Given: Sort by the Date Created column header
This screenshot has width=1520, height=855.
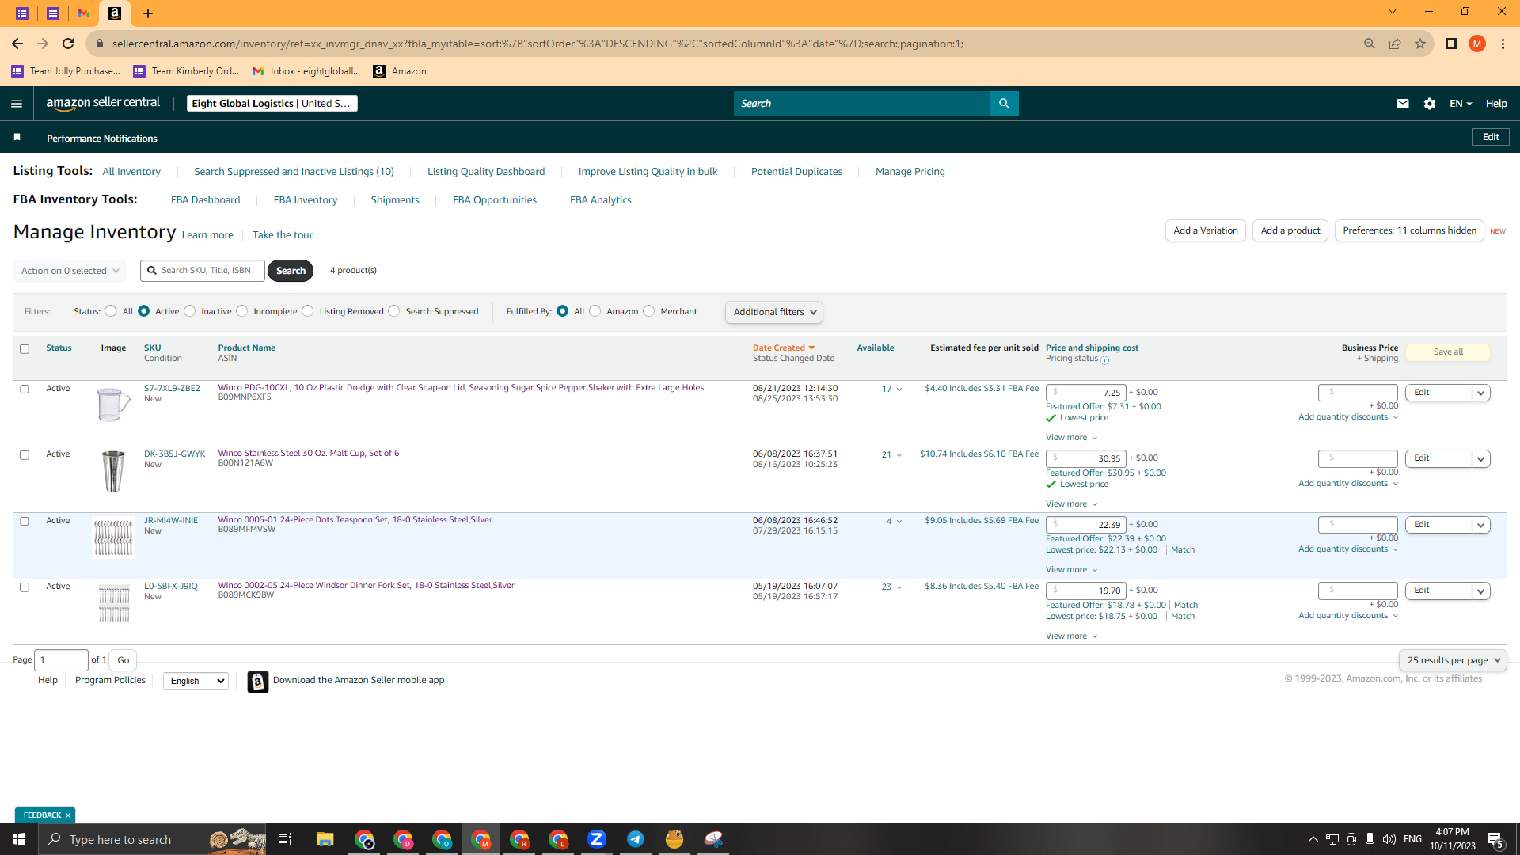Looking at the screenshot, I should click(784, 348).
